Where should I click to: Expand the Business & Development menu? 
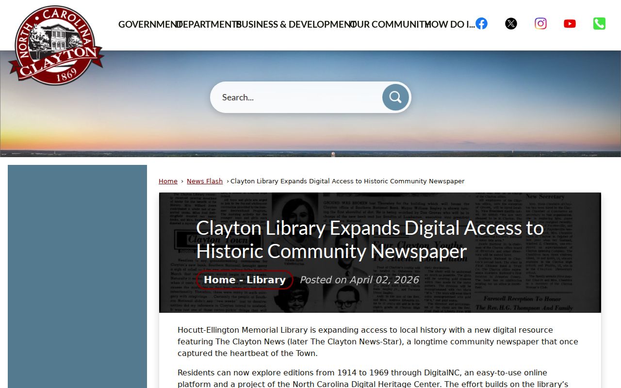click(295, 24)
